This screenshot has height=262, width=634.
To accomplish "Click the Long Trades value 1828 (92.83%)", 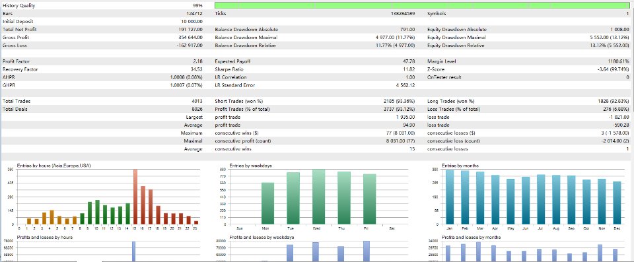I will tap(614, 101).
